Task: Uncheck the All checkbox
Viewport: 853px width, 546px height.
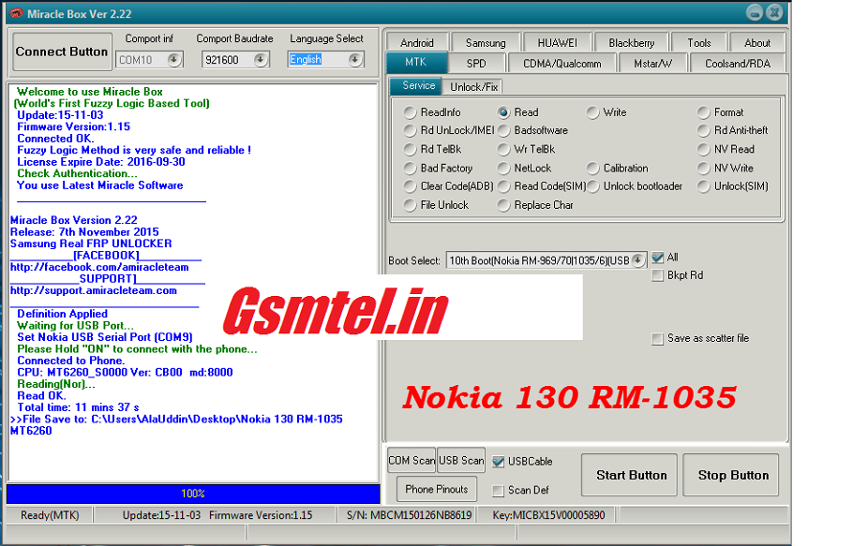Action: (x=658, y=258)
